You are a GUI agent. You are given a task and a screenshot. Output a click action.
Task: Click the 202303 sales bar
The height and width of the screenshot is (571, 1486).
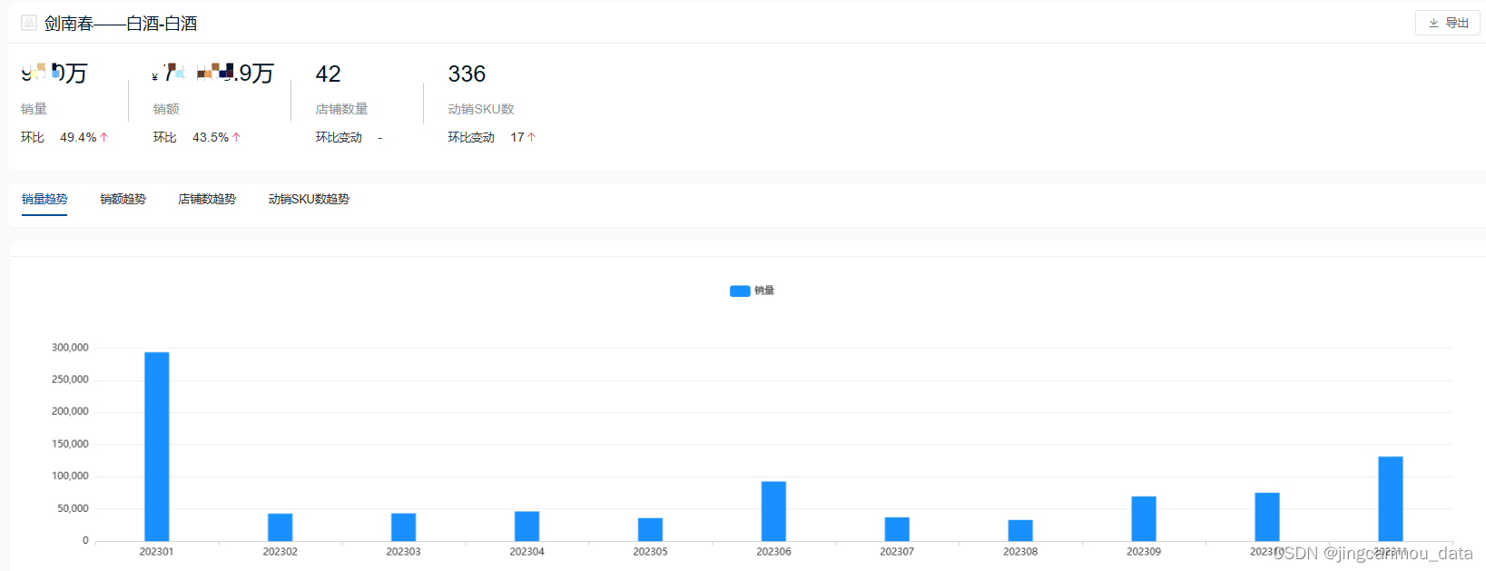404,527
